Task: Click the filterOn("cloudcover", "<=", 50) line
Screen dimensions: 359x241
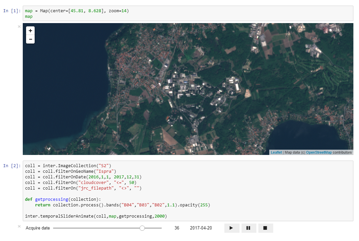Action: (81, 182)
